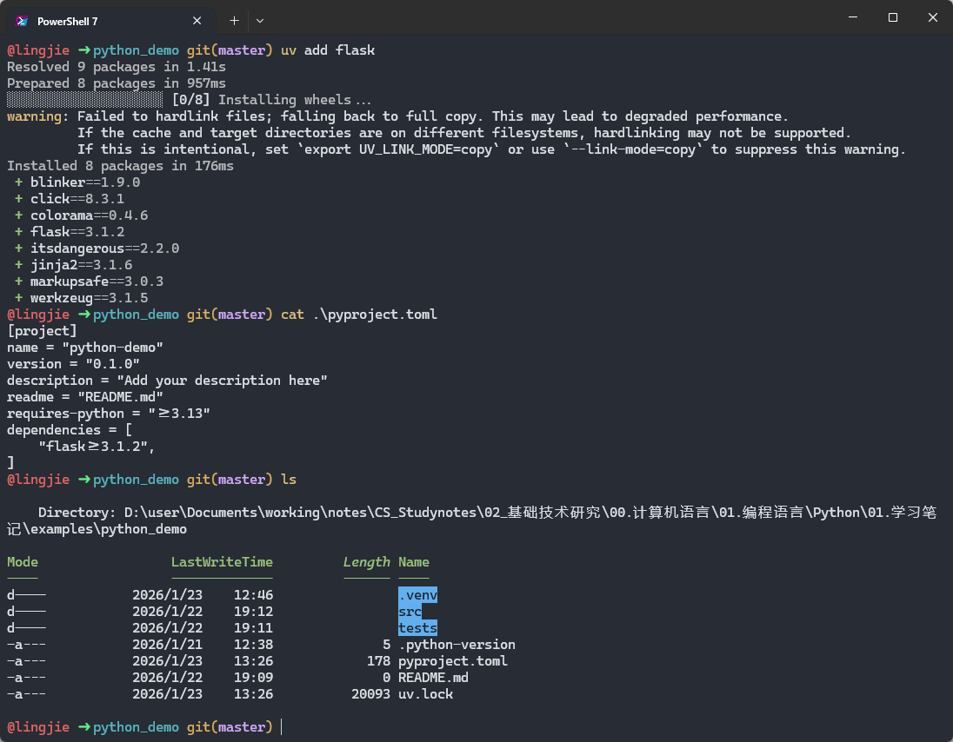
Task: Open a new terminal tab
Action: click(234, 21)
